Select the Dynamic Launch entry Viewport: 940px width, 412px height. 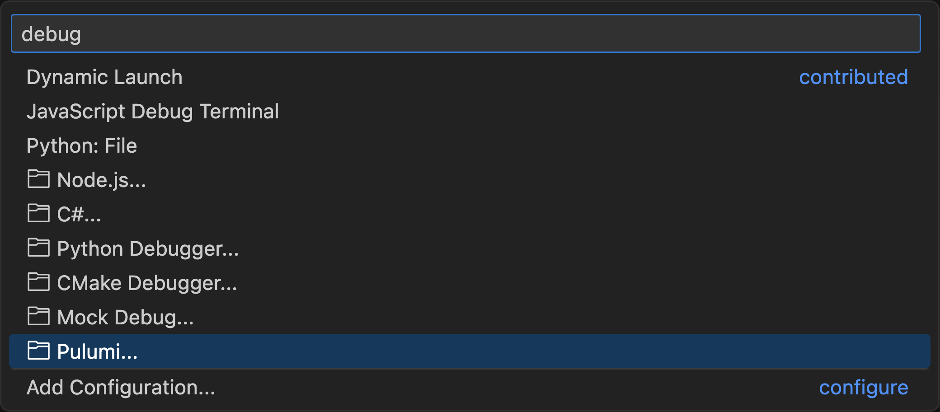104,77
